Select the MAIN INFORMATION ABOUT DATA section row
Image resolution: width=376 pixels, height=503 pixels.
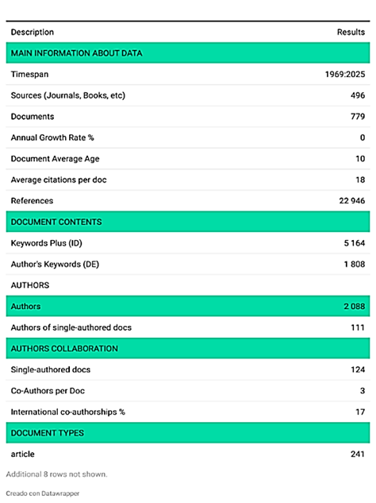click(188, 53)
